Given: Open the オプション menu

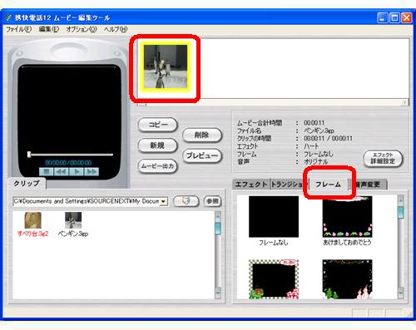Looking at the screenshot, I should [82, 29].
